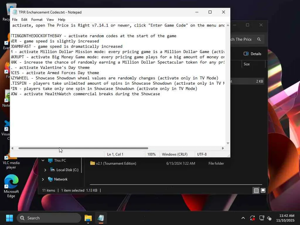The height and width of the screenshot is (225, 300).
Task: Select the Microsoft Edge desktop shortcut
Action: click(11, 186)
